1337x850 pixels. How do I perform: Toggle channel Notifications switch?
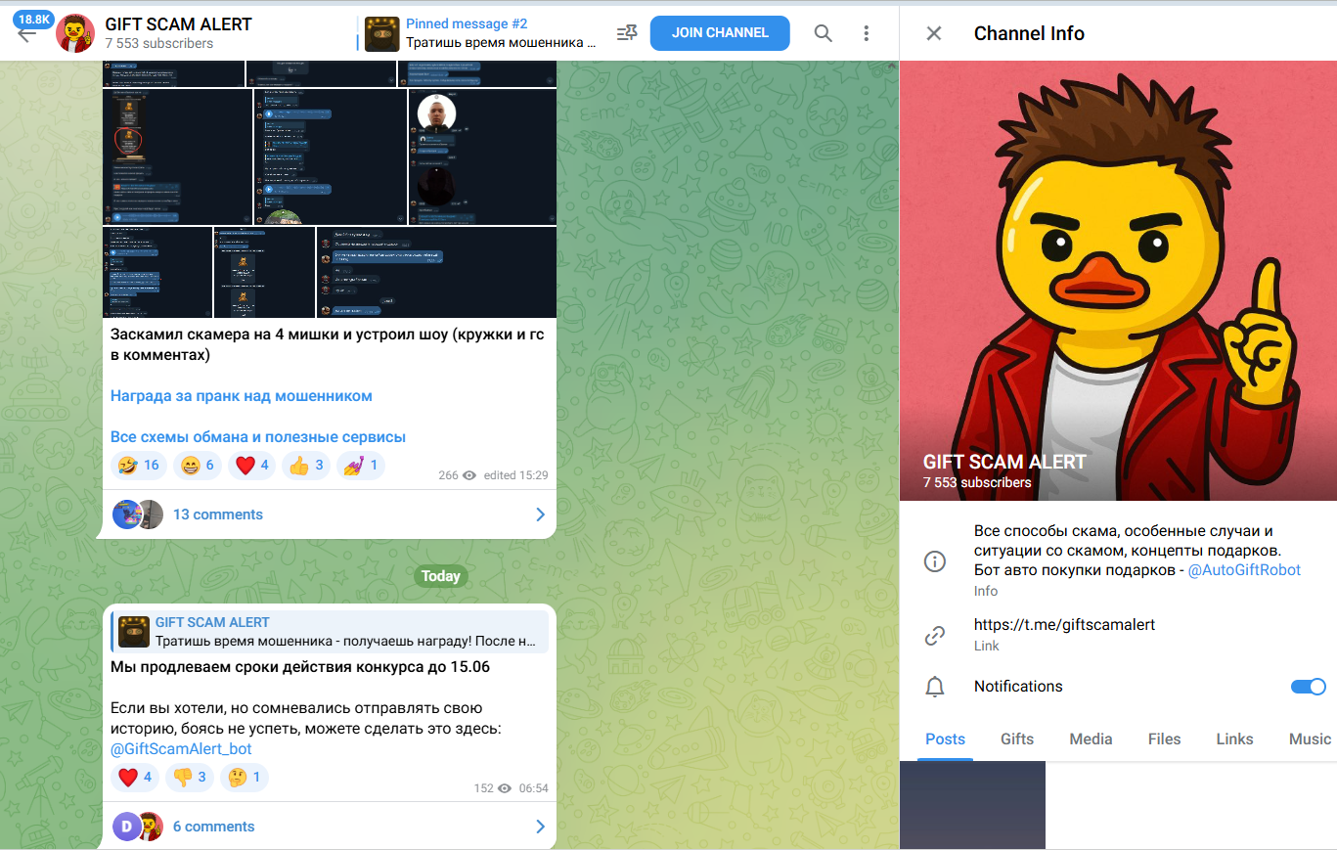1309,687
